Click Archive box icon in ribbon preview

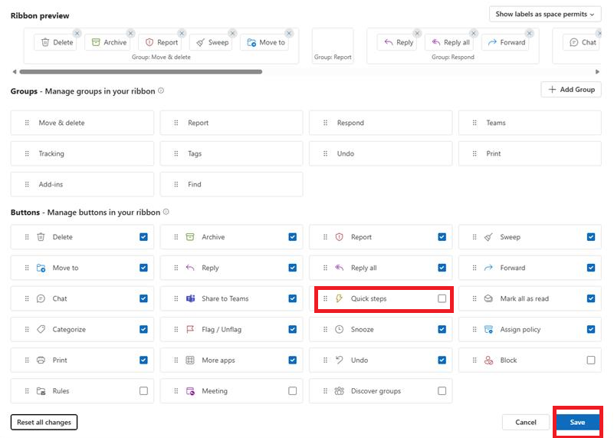point(96,42)
